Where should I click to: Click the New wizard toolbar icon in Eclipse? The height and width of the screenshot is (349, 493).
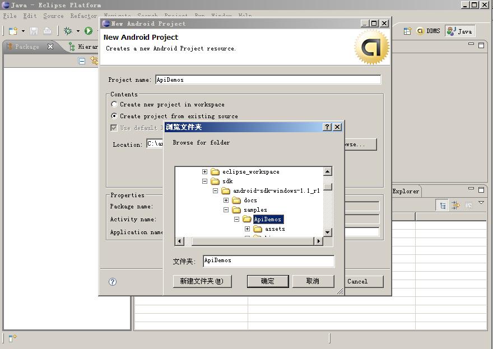point(13,31)
